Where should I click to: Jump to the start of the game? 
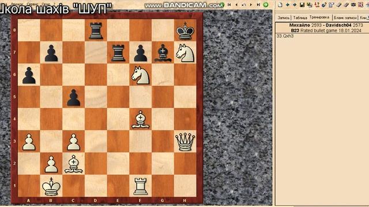[229, 5]
